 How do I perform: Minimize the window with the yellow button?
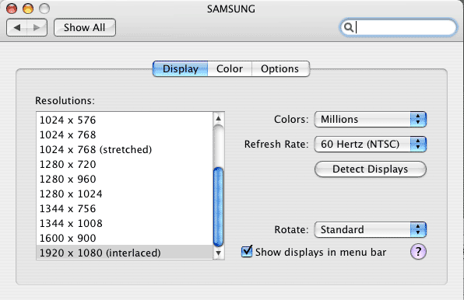click(28, 9)
